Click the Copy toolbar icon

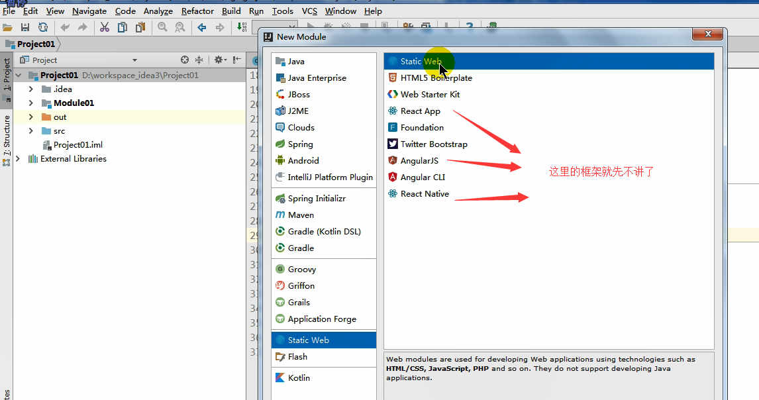(123, 28)
